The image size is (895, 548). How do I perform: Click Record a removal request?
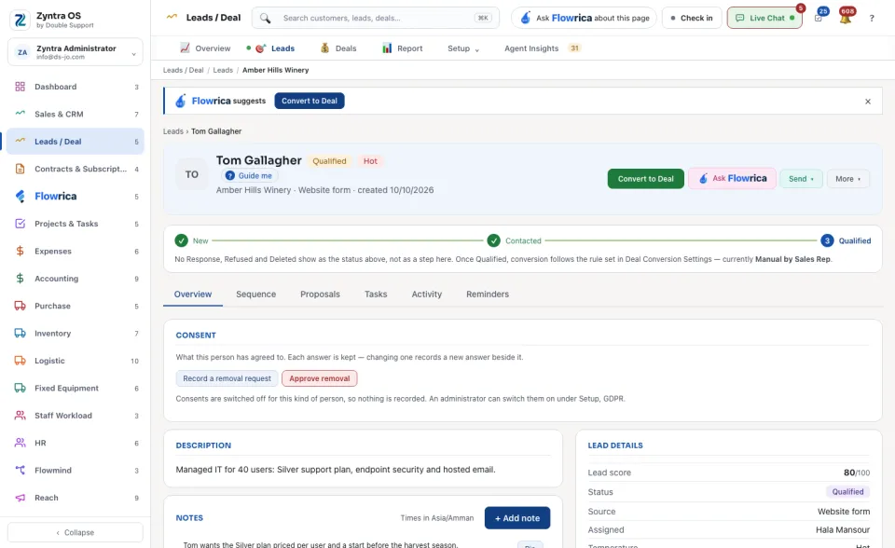click(x=227, y=378)
